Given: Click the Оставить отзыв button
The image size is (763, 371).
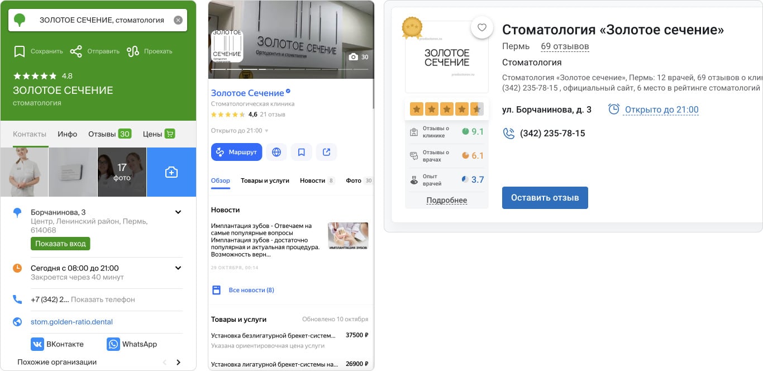Looking at the screenshot, I should (x=545, y=197).
